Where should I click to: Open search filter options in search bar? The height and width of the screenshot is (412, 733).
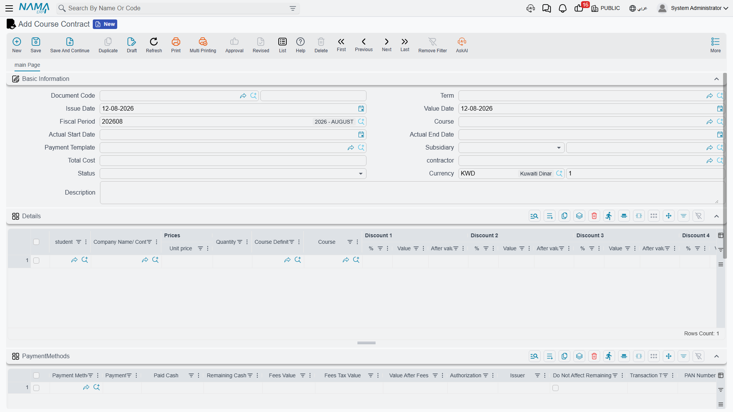pos(293,8)
